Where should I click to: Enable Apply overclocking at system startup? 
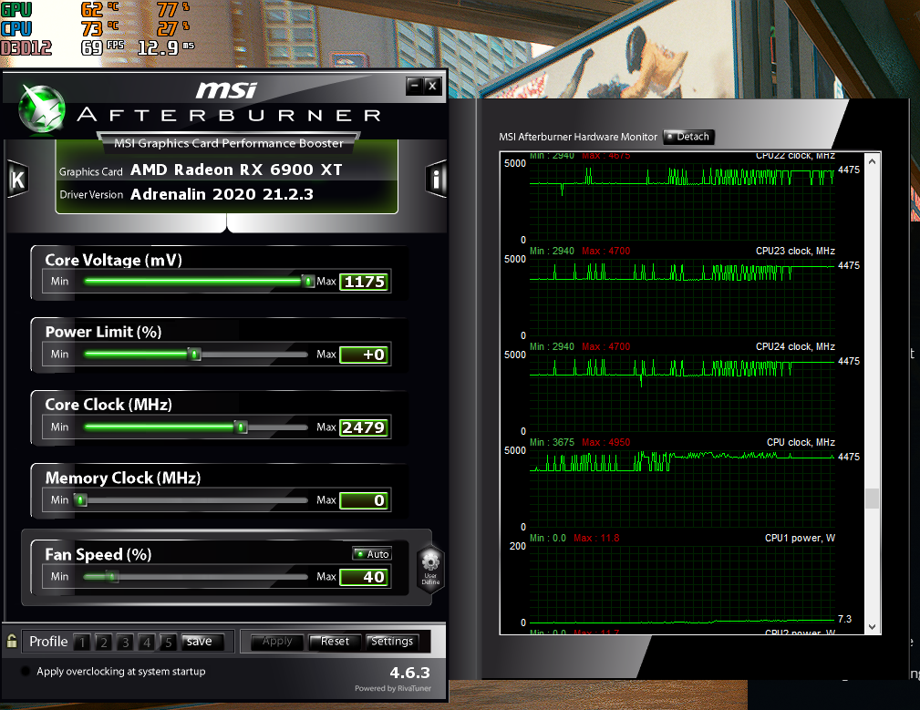tap(26, 672)
